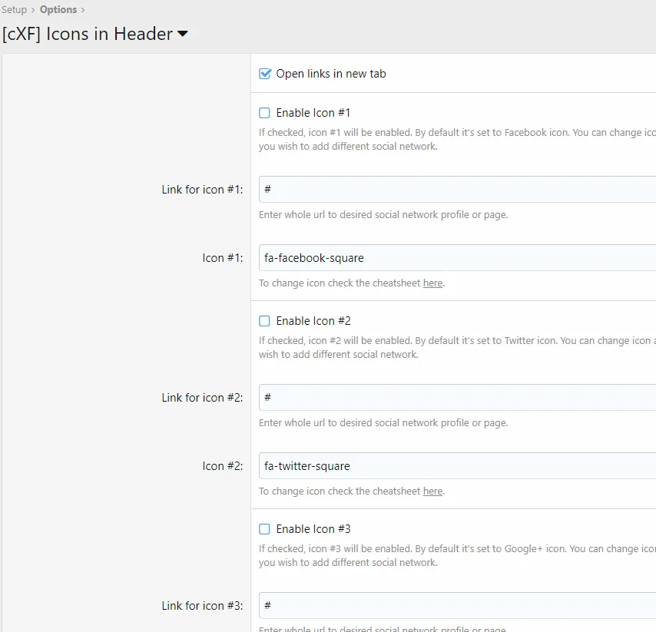Enable Icon #1 checkbox
656x632 pixels.
pyautogui.click(x=265, y=113)
